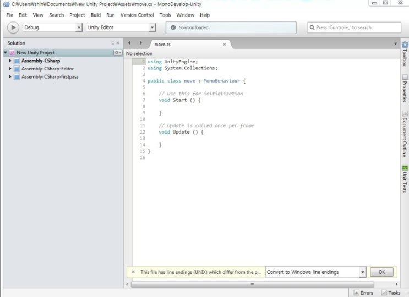Click the solution icon beside New Unity Project
Screen dimensions: 409x297
[12, 53]
